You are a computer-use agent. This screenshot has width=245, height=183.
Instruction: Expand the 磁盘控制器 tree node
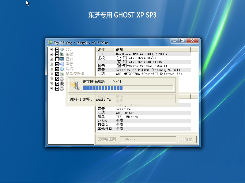click(51, 74)
